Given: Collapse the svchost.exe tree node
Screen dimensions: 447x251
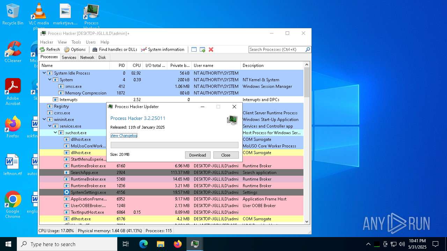Looking at the screenshot, I should [x=55, y=132].
